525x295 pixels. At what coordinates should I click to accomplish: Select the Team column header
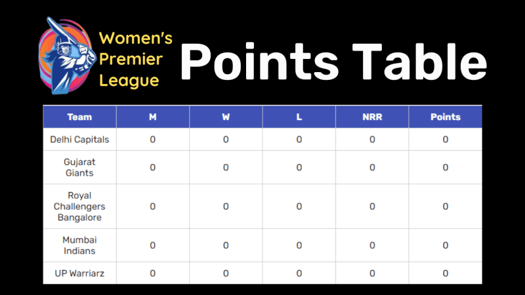(79, 117)
